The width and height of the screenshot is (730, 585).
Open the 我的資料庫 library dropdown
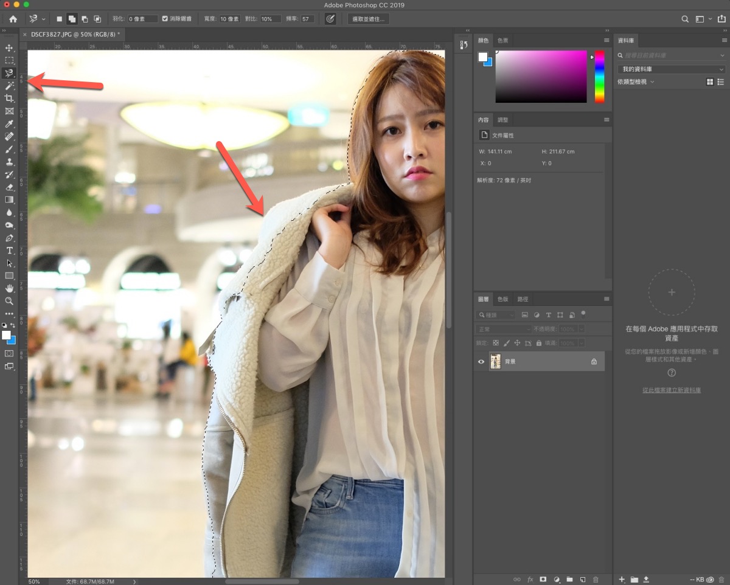[671, 69]
